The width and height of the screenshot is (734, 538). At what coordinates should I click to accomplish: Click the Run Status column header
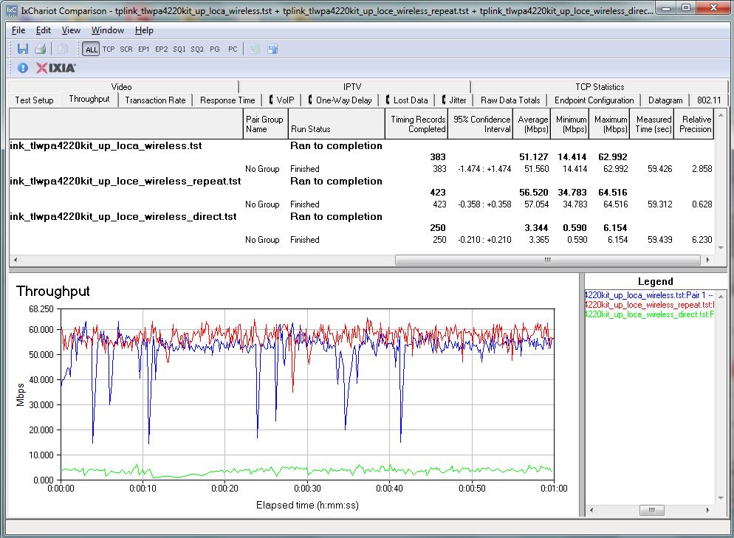336,124
